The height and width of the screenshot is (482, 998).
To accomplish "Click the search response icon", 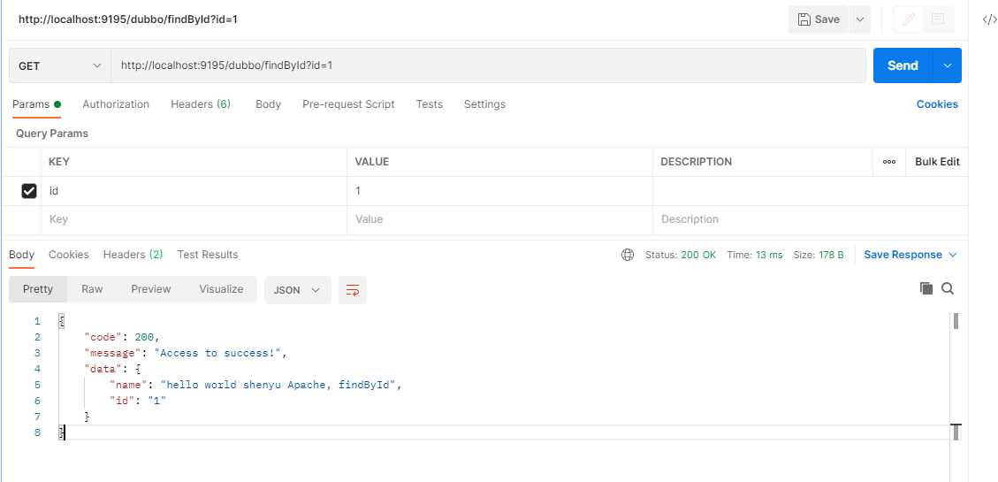I will [x=948, y=288].
